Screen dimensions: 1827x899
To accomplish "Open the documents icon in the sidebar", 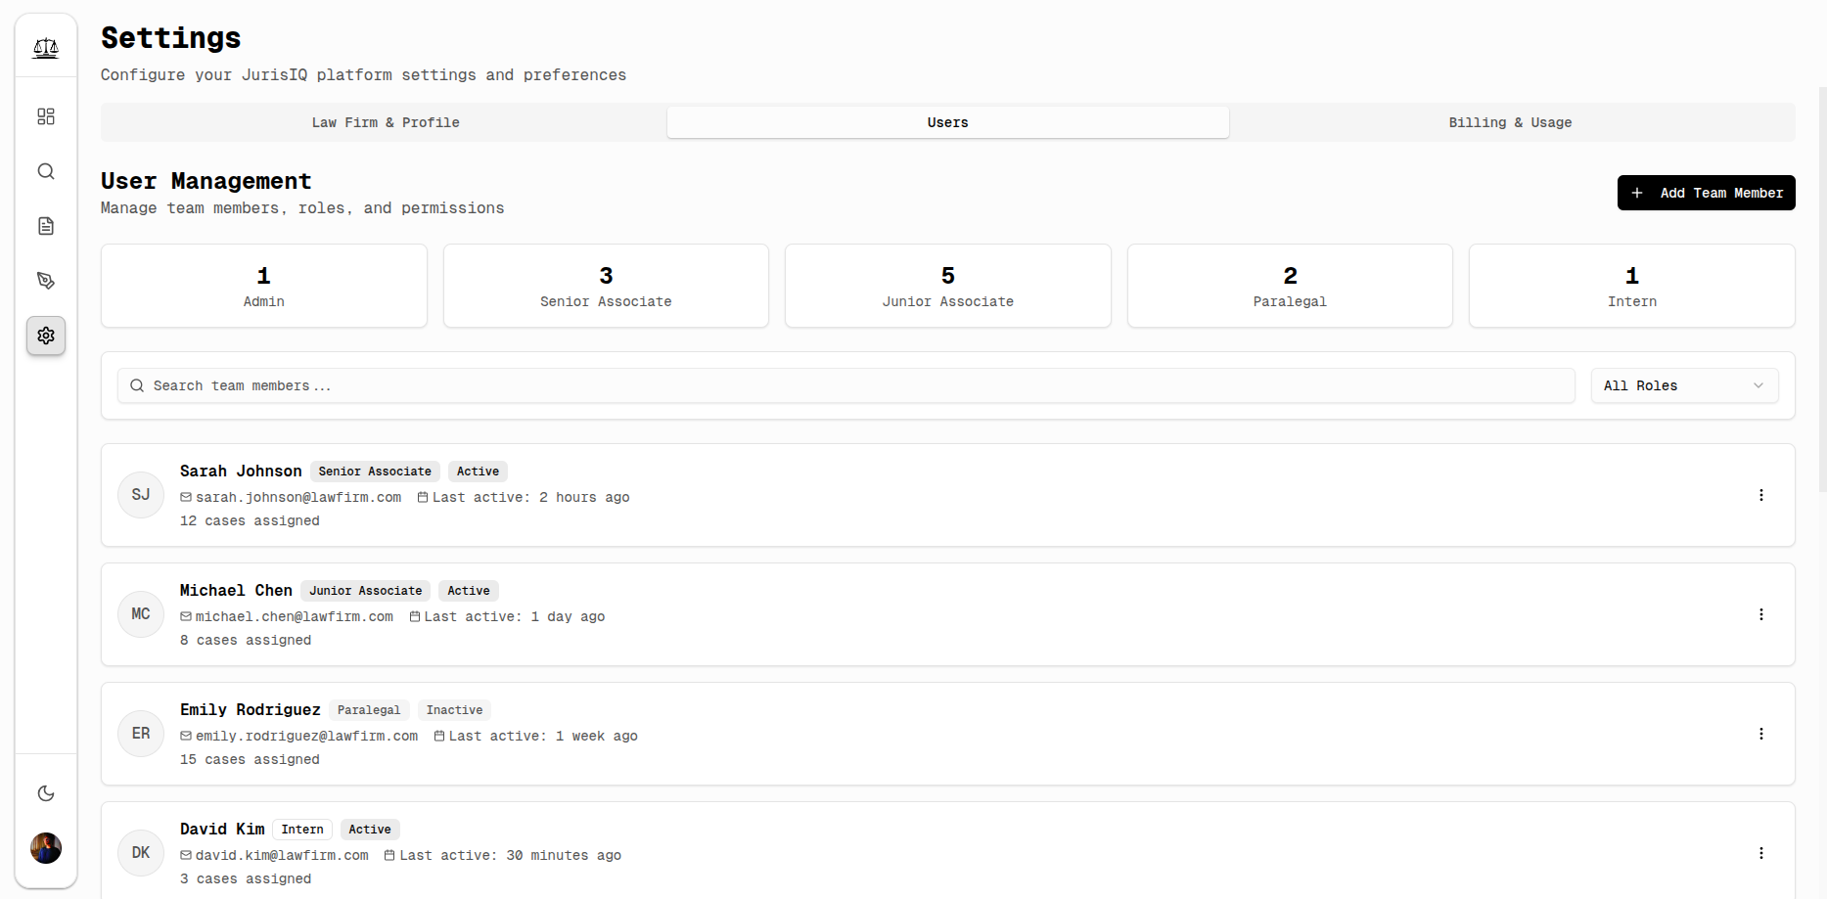I will 46,226.
